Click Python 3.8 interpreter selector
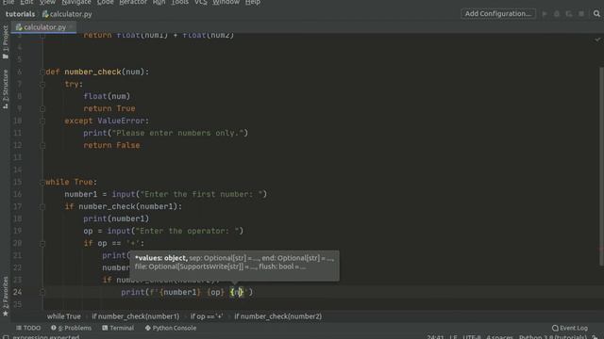 (x=553, y=337)
